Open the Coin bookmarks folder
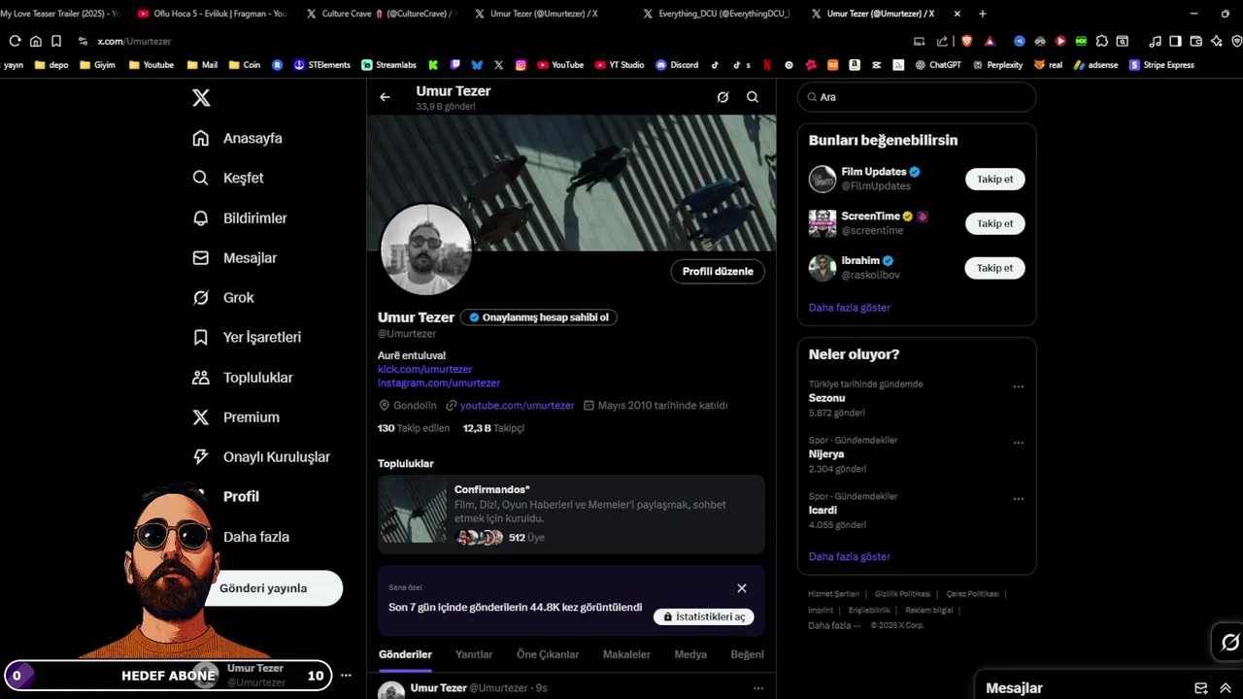The image size is (1243, 699). coord(244,65)
